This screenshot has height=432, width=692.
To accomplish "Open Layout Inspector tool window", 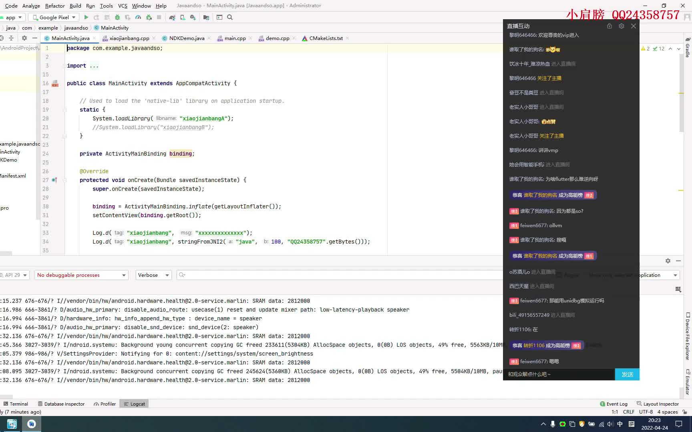I will click(x=658, y=404).
